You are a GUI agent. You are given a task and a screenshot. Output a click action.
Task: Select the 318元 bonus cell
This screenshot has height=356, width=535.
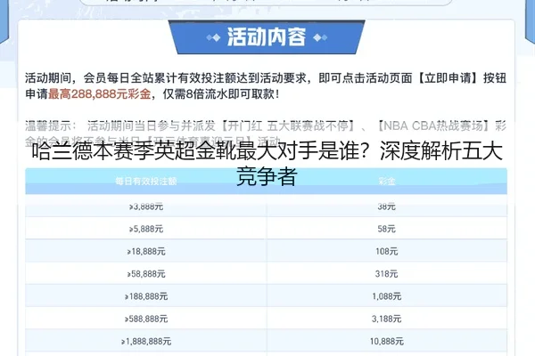point(387,273)
